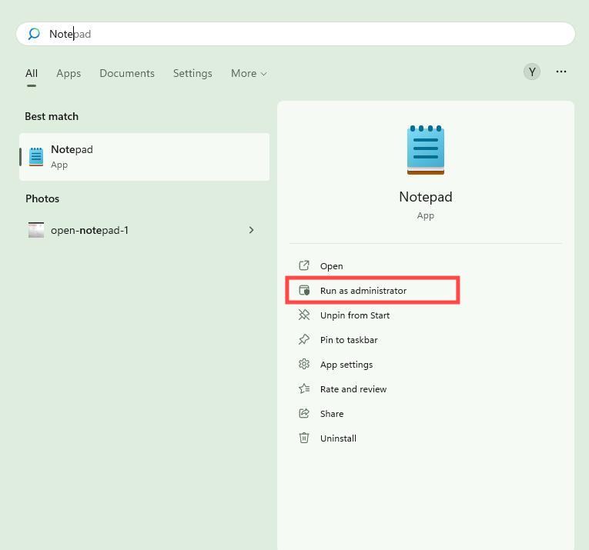Click the Share arrow icon
The width and height of the screenshot is (589, 550).
[304, 413]
